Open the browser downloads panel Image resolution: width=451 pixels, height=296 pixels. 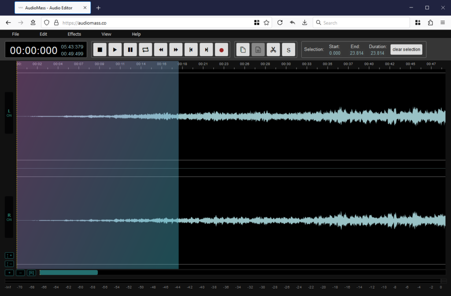[x=305, y=22]
